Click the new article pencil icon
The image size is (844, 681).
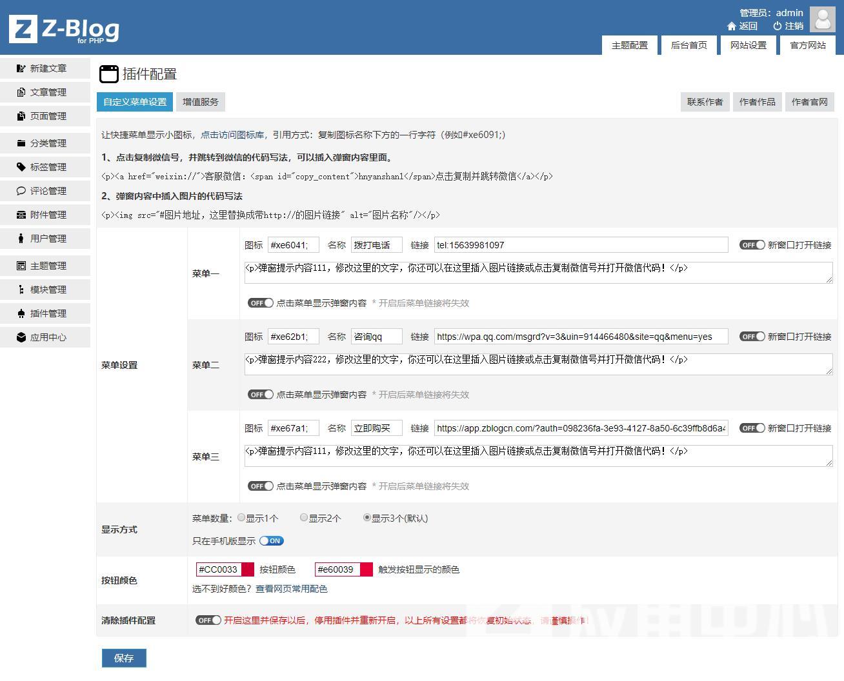point(21,68)
